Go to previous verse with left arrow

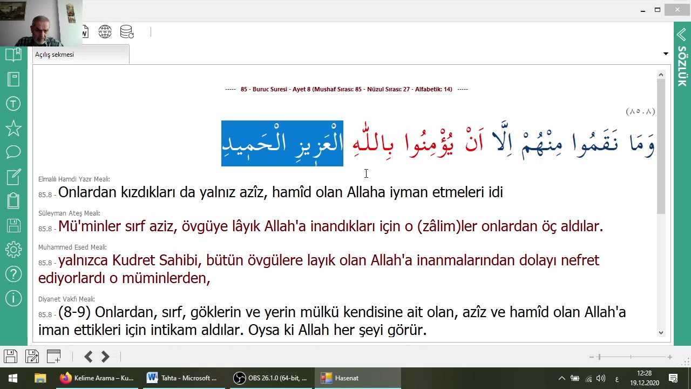89,357
